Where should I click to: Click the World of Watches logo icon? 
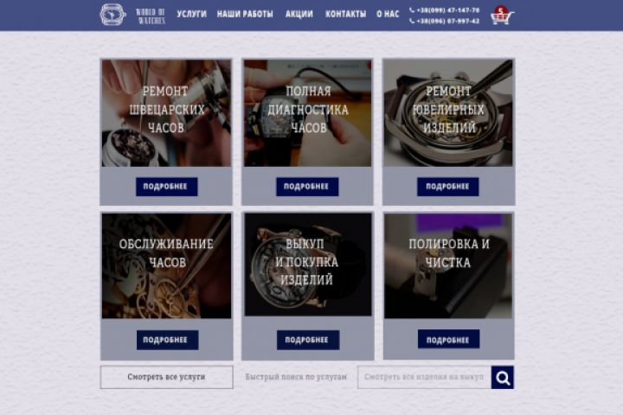112,15
